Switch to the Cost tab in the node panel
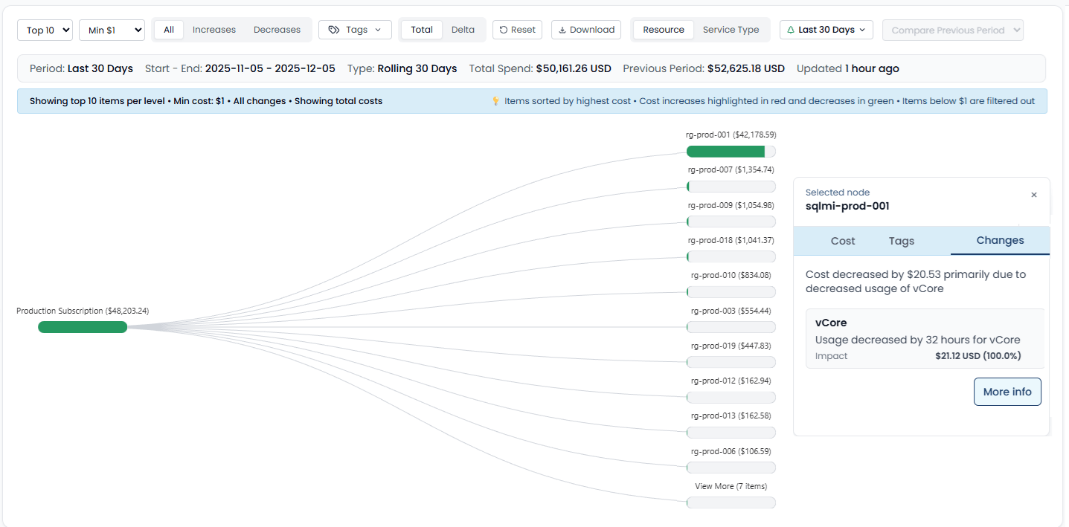The height and width of the screenshot is (527, 1069). coord(843,240)
